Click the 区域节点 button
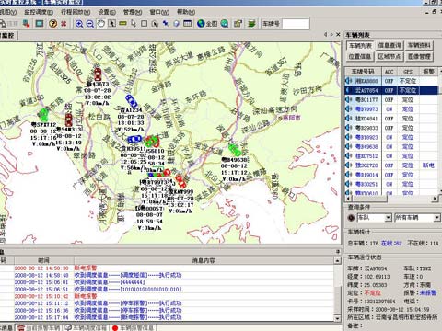 coord(390,56)
